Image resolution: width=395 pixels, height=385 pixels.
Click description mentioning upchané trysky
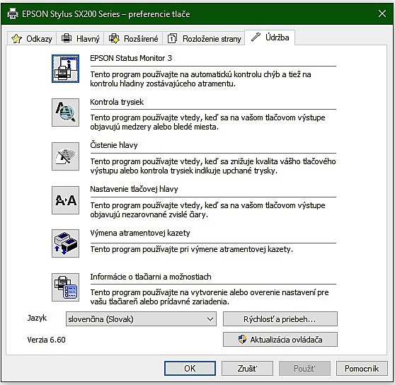pos(213,166)
